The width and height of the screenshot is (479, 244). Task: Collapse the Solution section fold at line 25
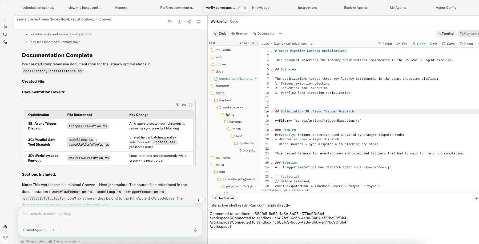pyautogui.click(x=272, y=163)
